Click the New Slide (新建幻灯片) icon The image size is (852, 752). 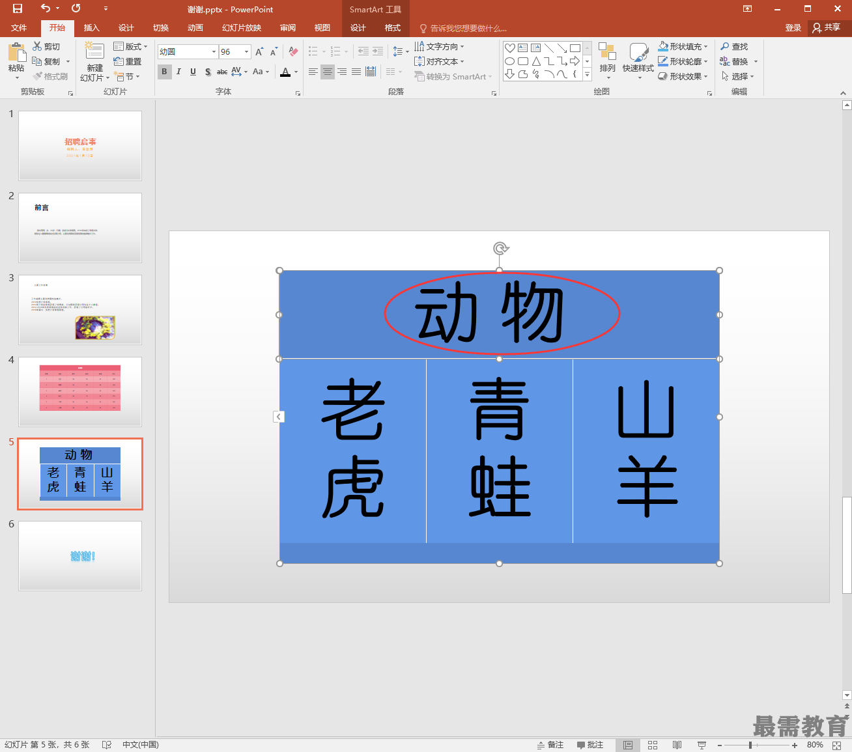click(94, 51)
